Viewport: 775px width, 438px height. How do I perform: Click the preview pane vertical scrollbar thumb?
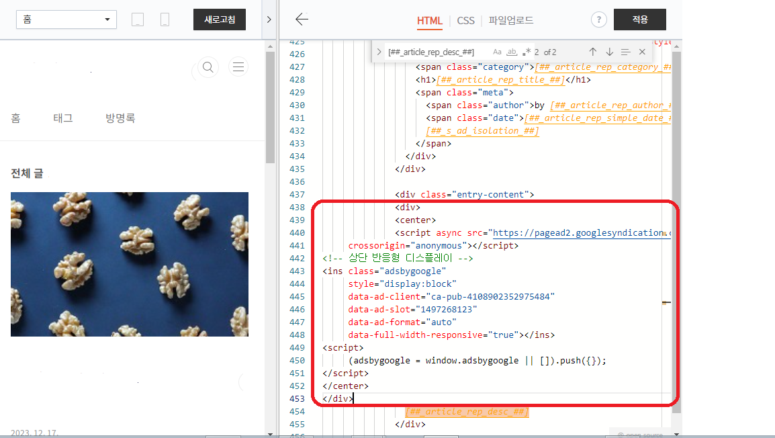(270, 107)
